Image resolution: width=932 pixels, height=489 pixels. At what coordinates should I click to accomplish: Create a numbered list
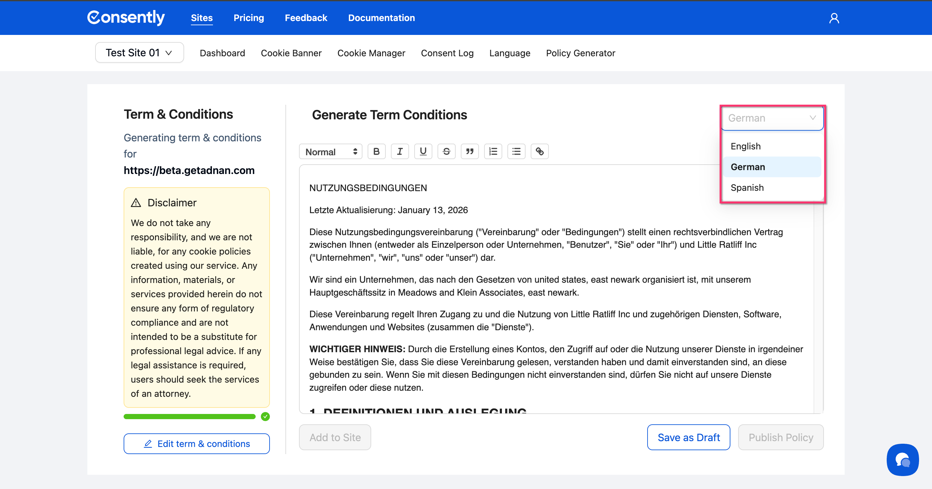click(x=493, y=152)
